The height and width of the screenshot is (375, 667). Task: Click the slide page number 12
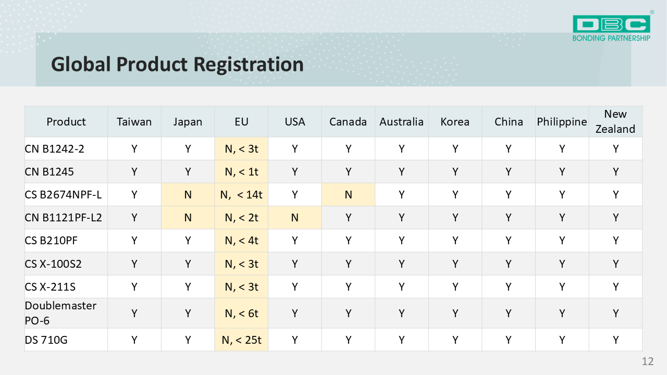click(647, 361)
